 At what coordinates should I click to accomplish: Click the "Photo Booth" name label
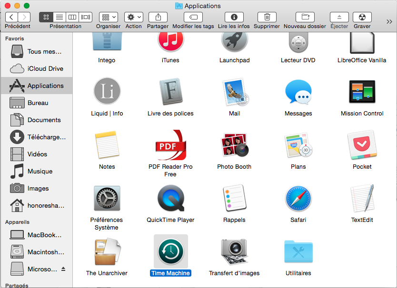tap(234, 167)
